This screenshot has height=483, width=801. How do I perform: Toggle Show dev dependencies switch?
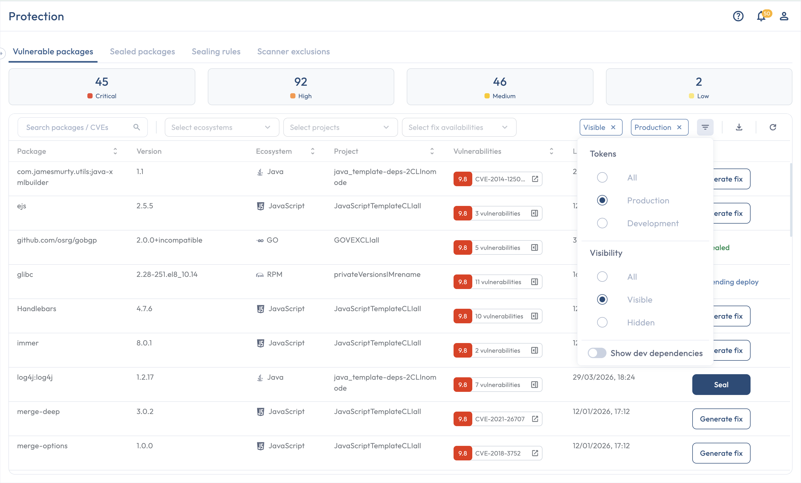click(597, 353)
